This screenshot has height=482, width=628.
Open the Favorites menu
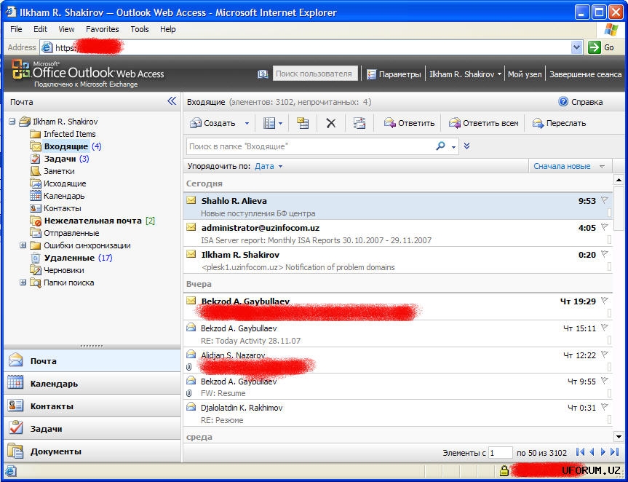(x=102, y=29)
